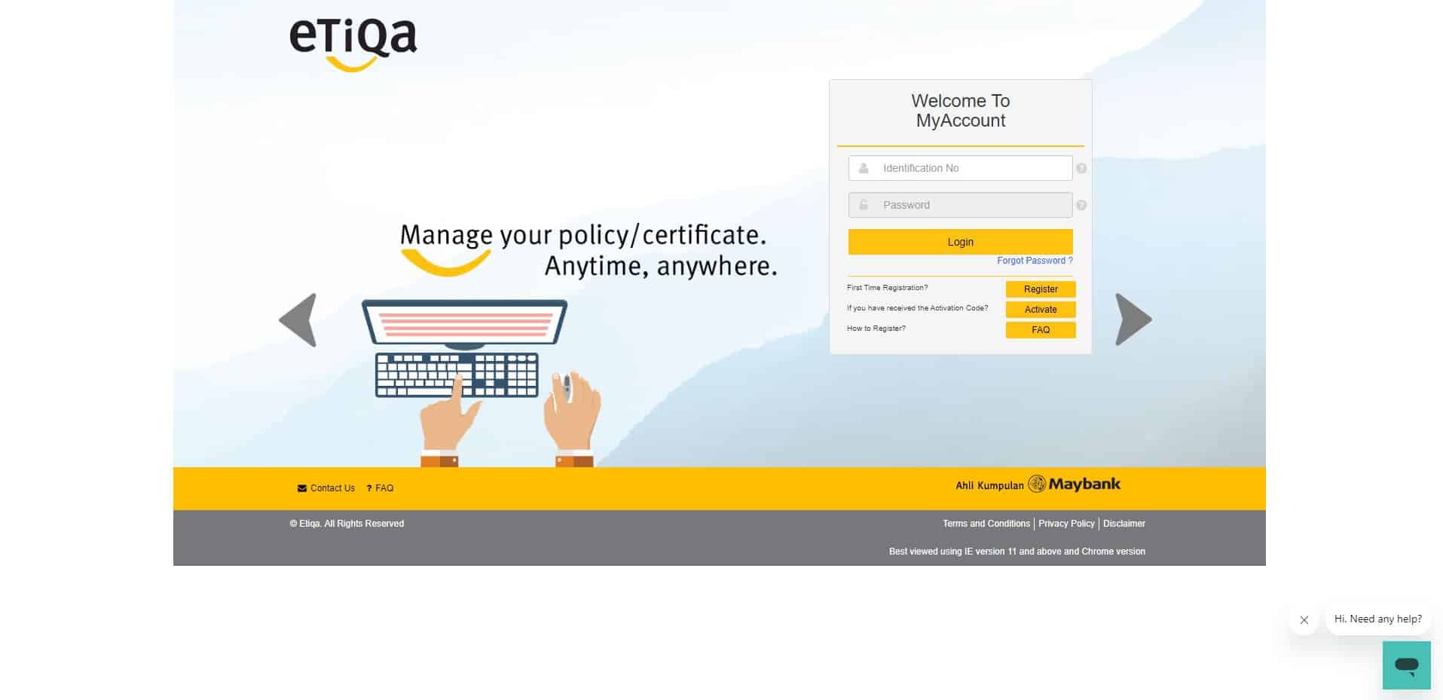Focus the Identification No input field

point(960,168)
